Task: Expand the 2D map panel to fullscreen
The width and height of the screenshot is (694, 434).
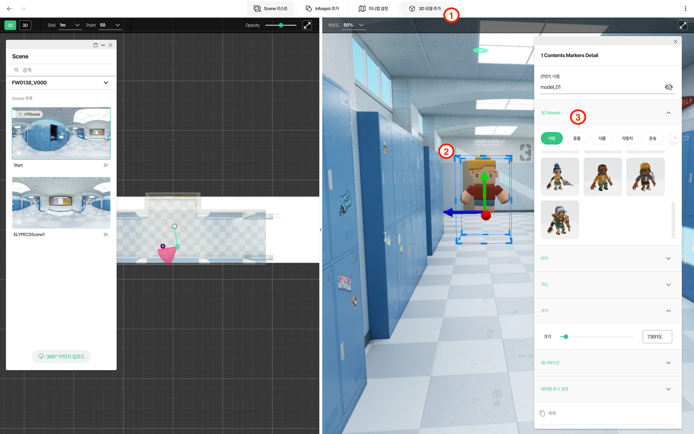Action: [x=307, y=25]
